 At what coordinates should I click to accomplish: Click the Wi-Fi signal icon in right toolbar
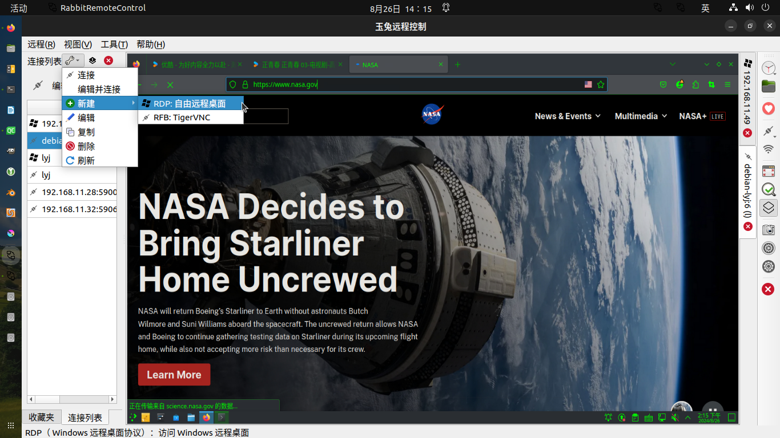click(769, 149)
